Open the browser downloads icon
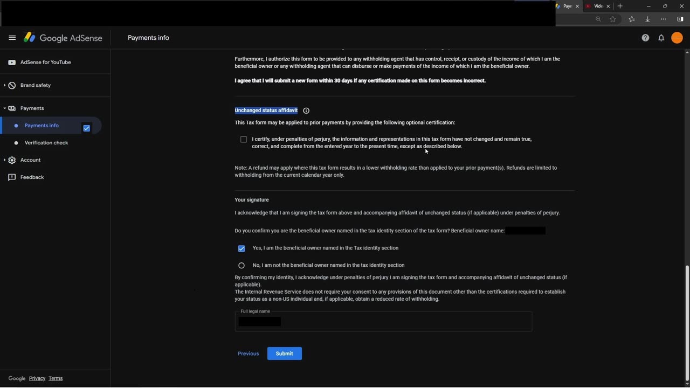The height and width of the screenshot is (388, 690). [x=647, y=19]
